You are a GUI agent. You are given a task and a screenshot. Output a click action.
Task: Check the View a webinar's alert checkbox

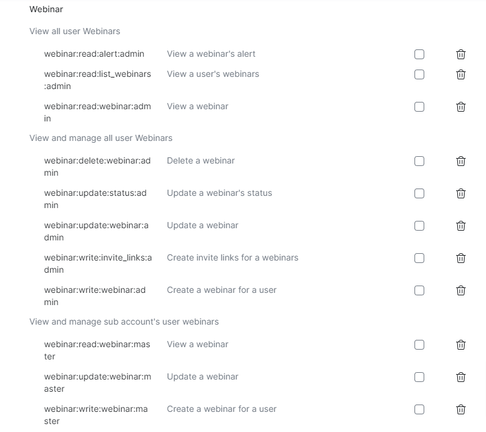(419, 54)
